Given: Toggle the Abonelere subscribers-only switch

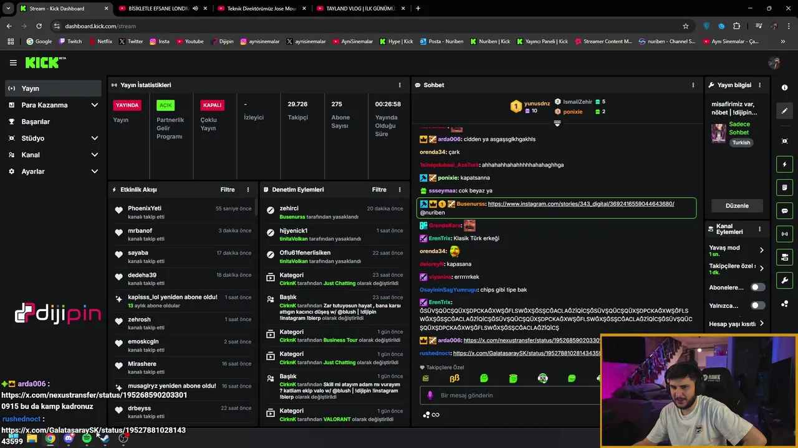Looking at the screenshot, I should click(757, 287).
